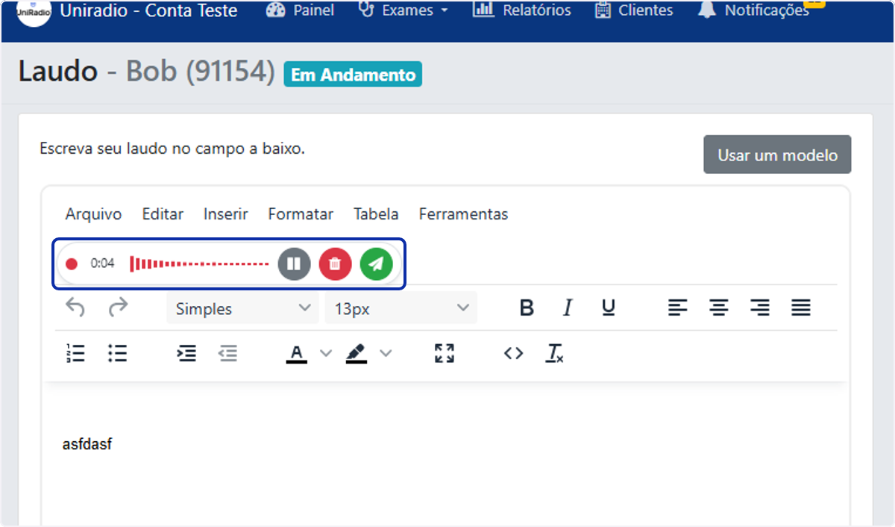Undo the last edit

click(x=75, y=308)
